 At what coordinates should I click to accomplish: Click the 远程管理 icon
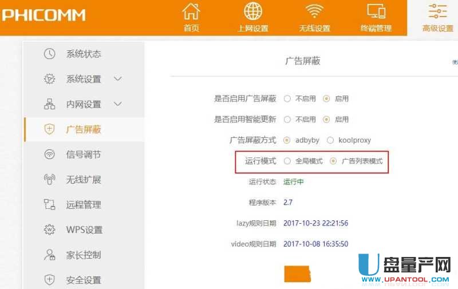click(x=49, y=204)
